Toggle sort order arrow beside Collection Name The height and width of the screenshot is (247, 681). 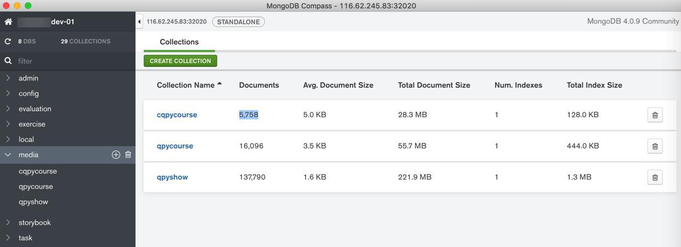tap(219, 84)
